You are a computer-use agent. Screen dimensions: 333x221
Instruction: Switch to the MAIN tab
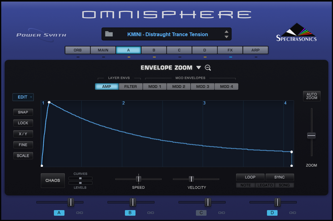103,50
